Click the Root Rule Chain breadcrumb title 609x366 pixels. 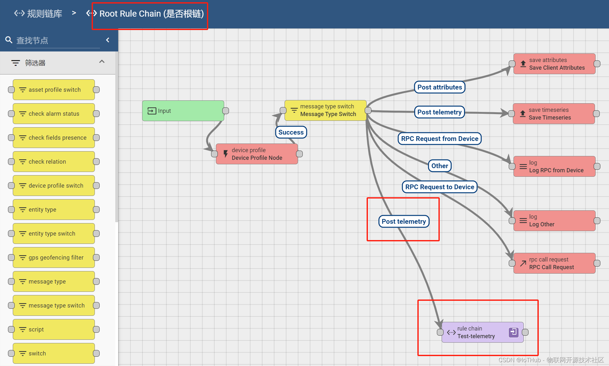151,14
